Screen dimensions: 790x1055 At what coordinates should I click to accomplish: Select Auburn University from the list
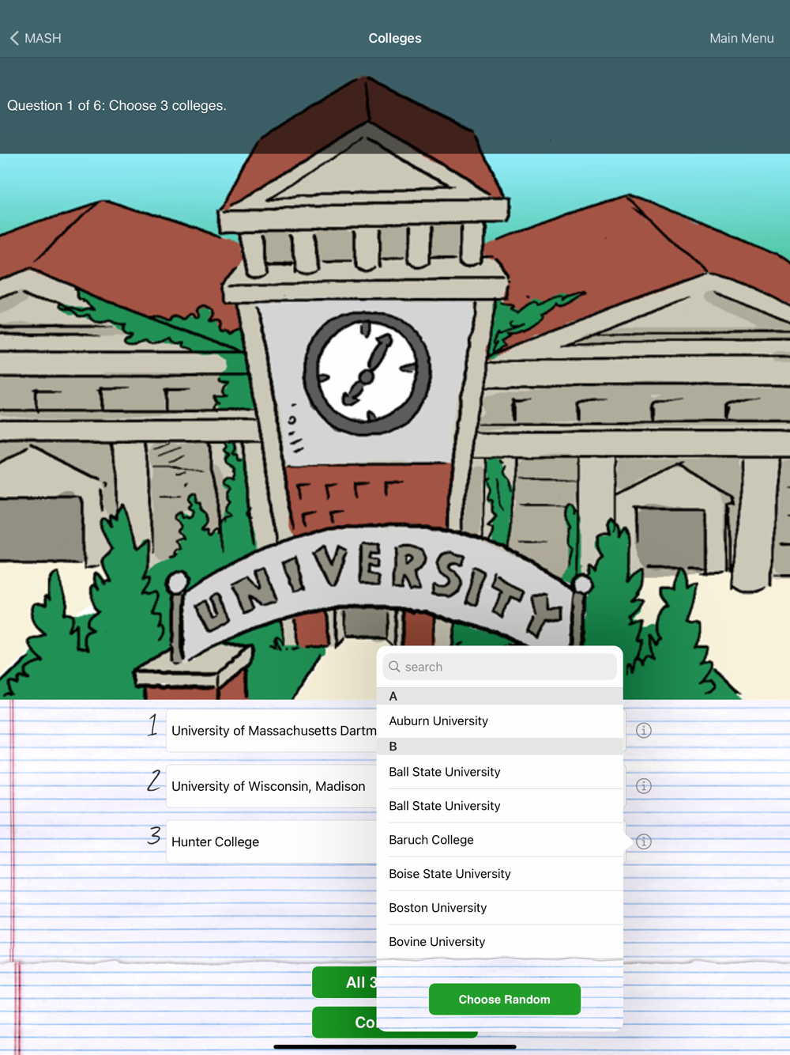[x=499, y=721]
